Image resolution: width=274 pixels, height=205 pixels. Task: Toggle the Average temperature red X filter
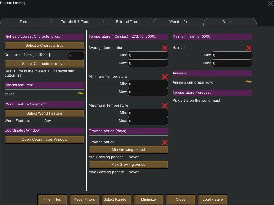[165, 48]
